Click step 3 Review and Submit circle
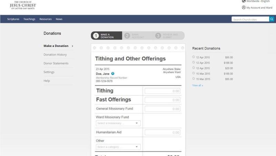The image size is (276, 156). click(158, 36)
